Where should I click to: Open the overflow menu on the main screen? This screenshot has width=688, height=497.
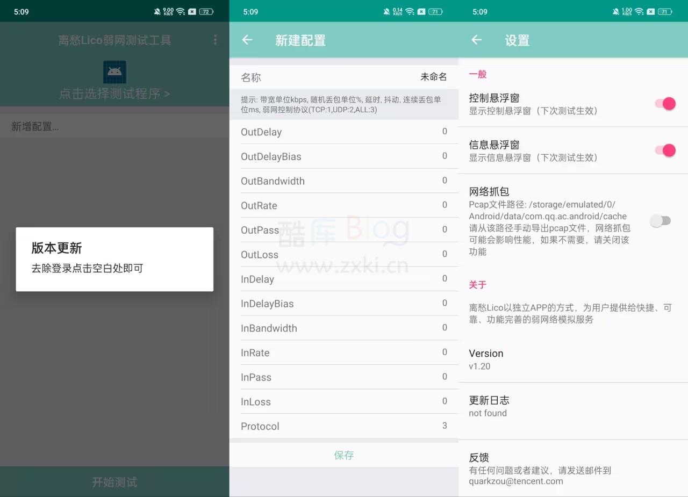[215, 40]
